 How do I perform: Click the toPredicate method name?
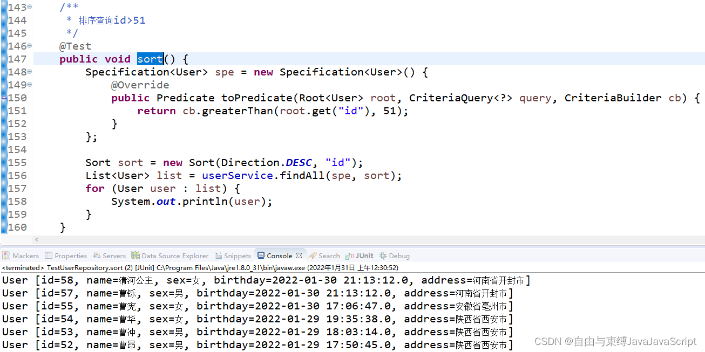(257, 98)
